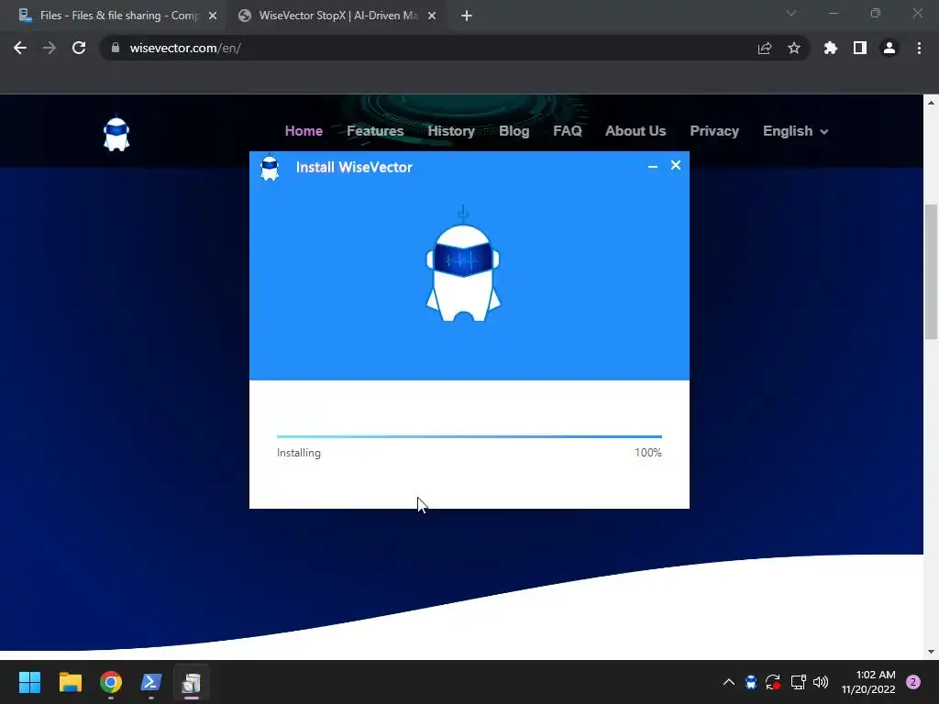The width and height of the screenshot is (939, 704).
Task: Open the Chrome extensions puzzle icon
Action: click(830, 48)
